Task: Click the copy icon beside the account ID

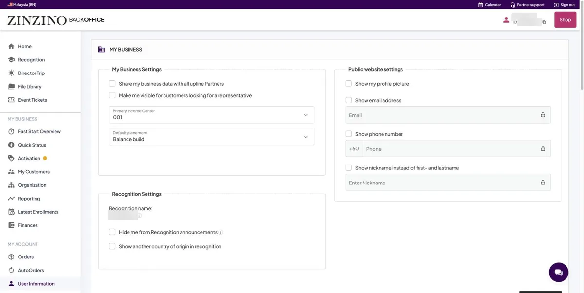Action: (544, 22)
